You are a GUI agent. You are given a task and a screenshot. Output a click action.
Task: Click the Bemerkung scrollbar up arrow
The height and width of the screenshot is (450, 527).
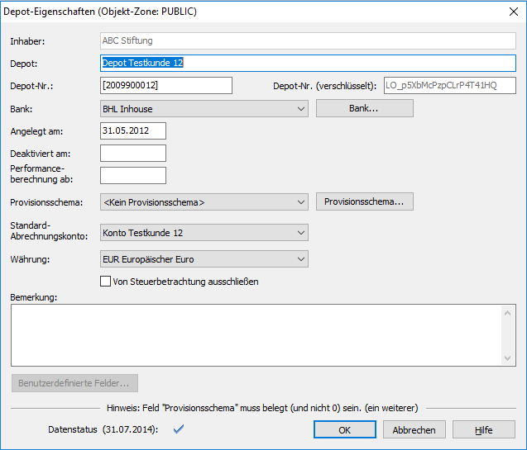click(x=509, y=312)
